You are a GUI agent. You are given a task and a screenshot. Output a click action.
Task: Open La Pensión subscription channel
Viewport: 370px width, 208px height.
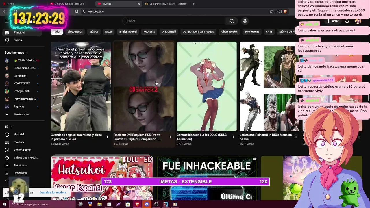(22, 76)
